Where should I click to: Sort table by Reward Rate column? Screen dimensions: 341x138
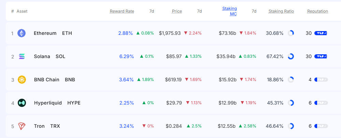tap(122, 11)
